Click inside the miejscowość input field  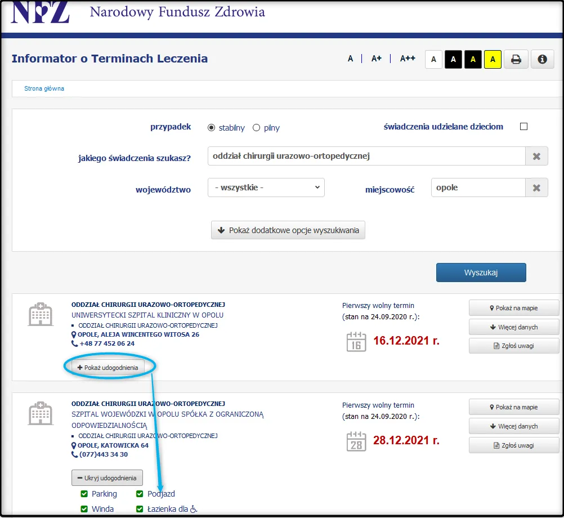click(x=478, y=187)
